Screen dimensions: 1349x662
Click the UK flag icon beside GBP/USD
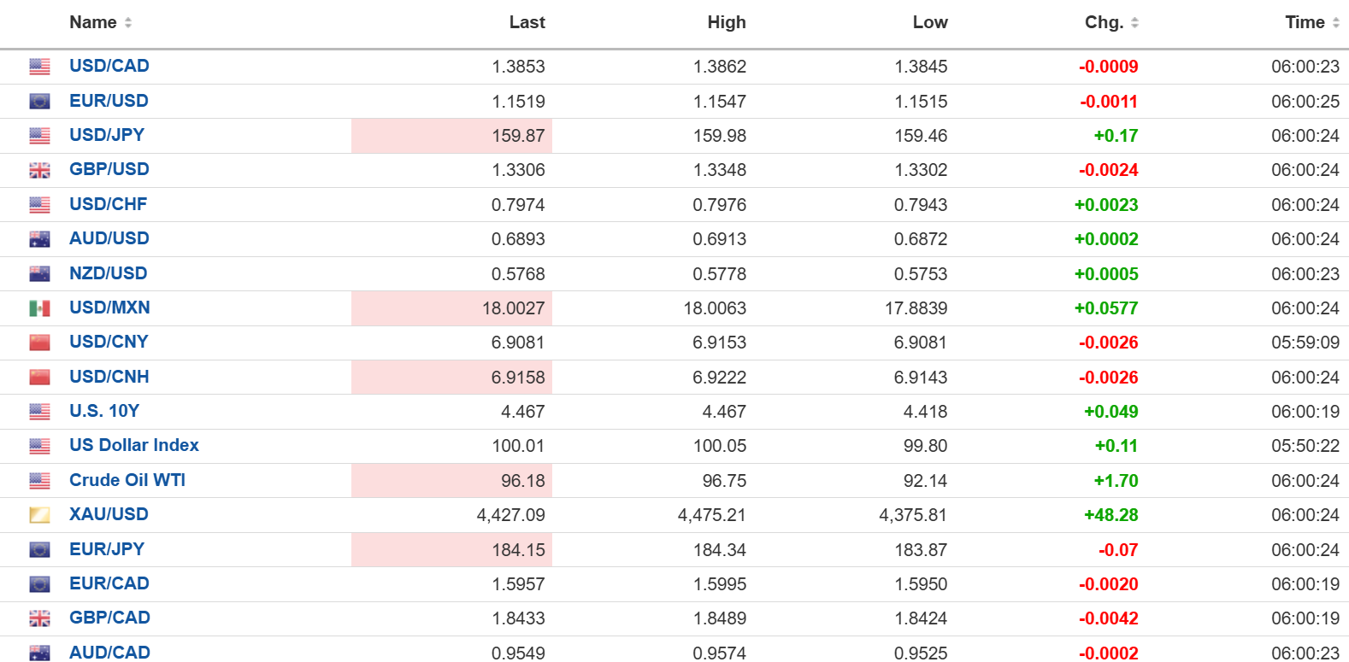click(x=39, y=170)
